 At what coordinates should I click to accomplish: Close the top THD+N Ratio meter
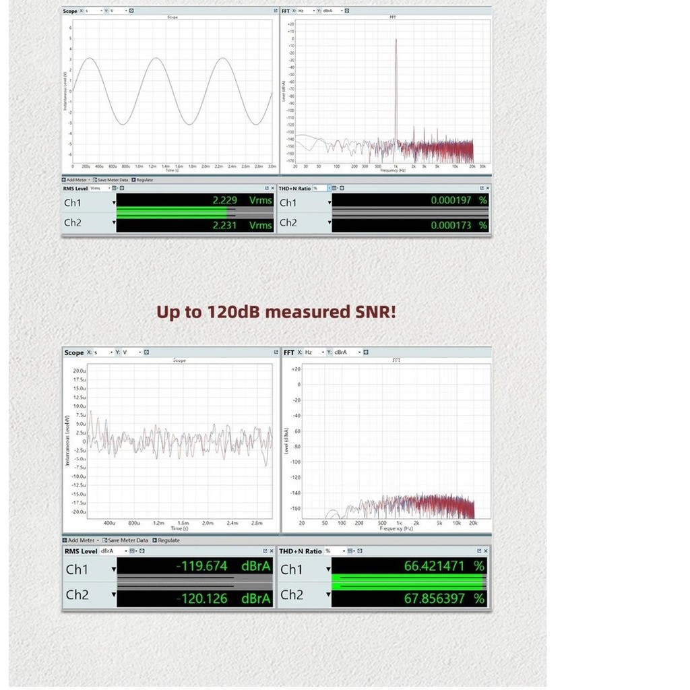(487, 189)
